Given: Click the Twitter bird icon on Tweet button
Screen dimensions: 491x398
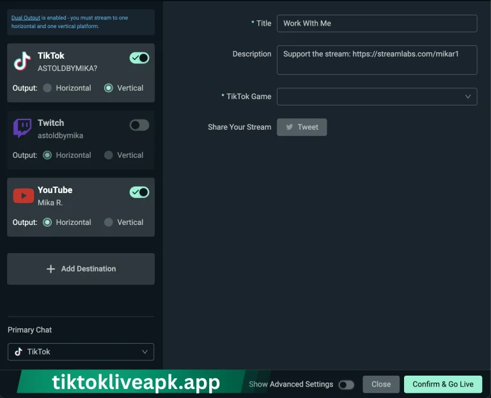Looking at the screenshot, I should 290,126.
